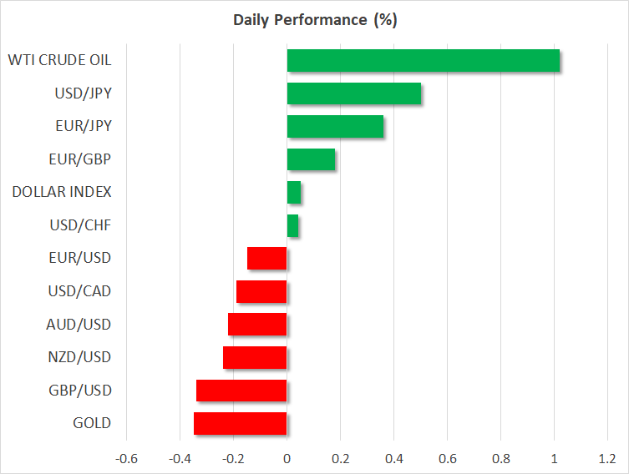Select the EUR/GBP green bar

point(311,159)
